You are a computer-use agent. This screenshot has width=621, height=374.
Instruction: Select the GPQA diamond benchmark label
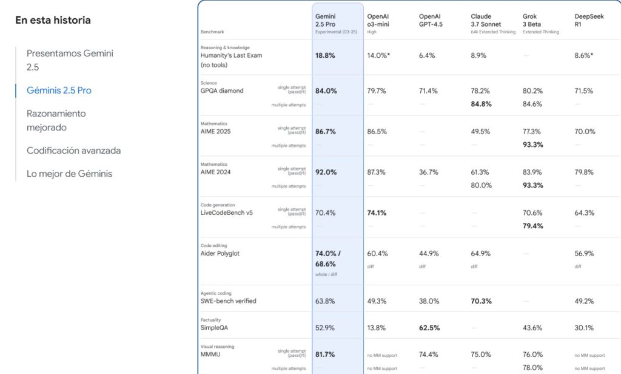point(222,91)
